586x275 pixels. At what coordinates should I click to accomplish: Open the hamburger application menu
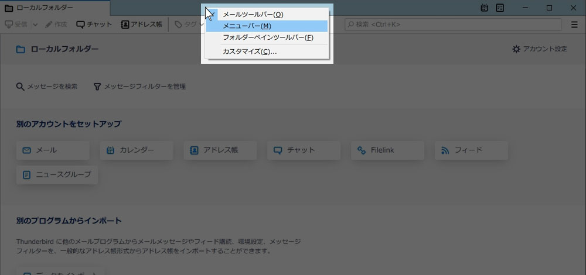pos(574,25)
